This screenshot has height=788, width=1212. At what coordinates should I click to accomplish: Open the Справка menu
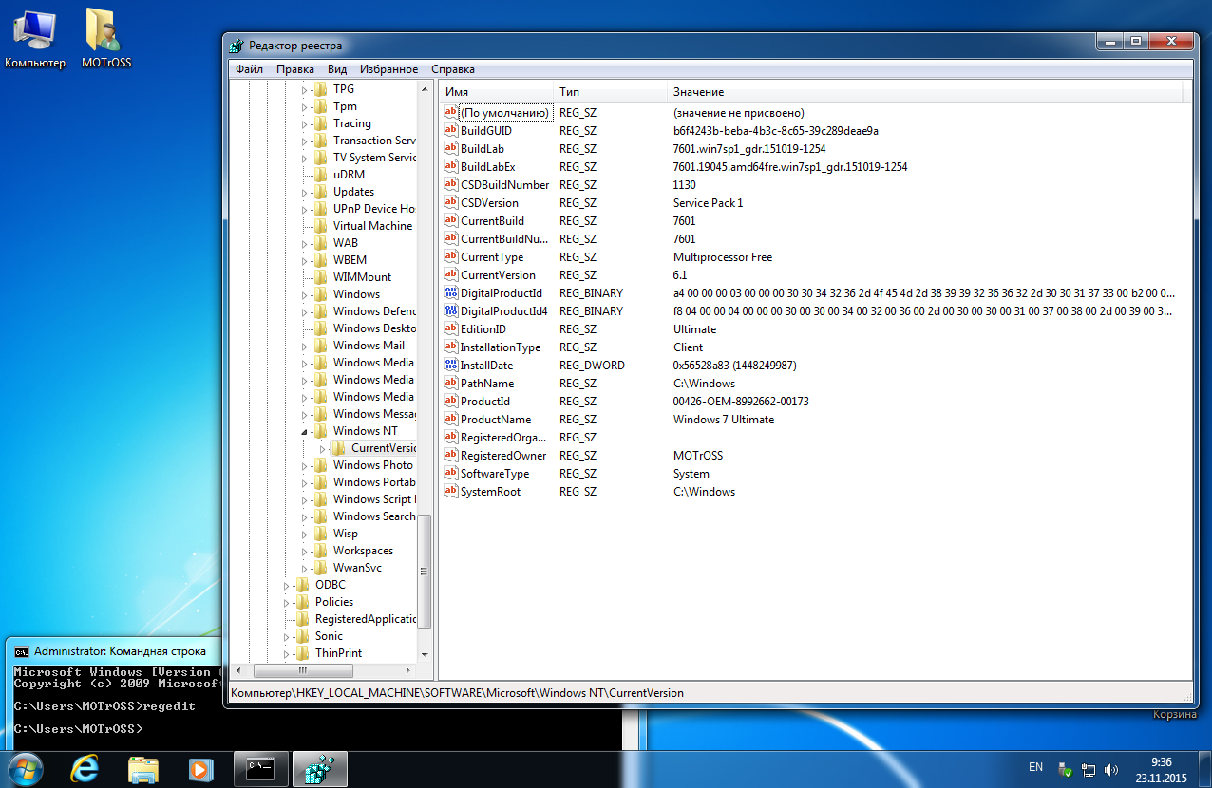click(453, 69)
